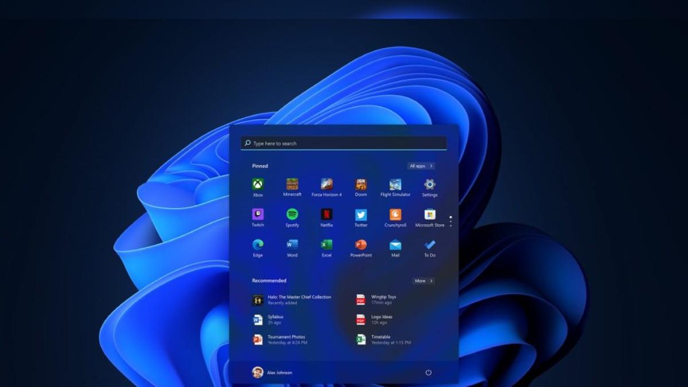This screenshot has height=387, width=688.
Task: Launch Netflix
Action: point(326,214)
